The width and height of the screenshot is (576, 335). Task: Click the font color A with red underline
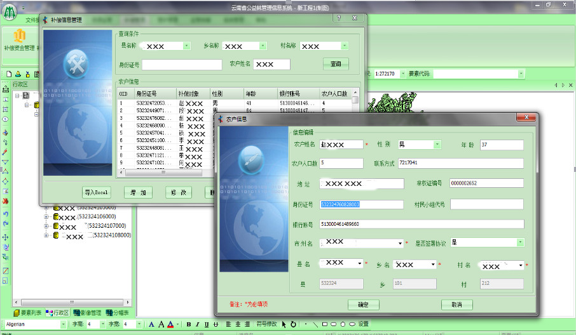170,324
